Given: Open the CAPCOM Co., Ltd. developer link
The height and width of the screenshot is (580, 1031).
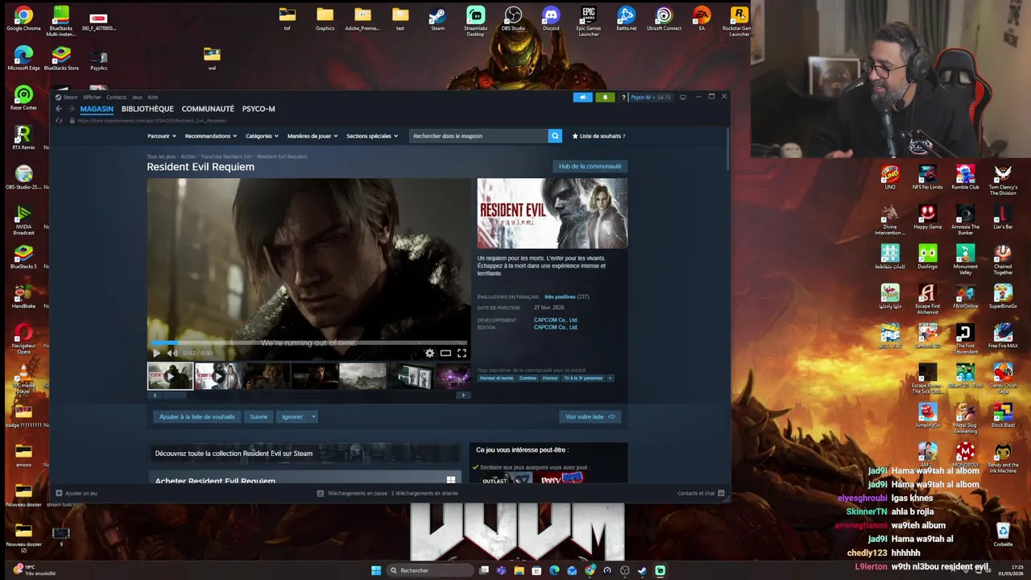Looking at the screenshot, I should (556, 320).
